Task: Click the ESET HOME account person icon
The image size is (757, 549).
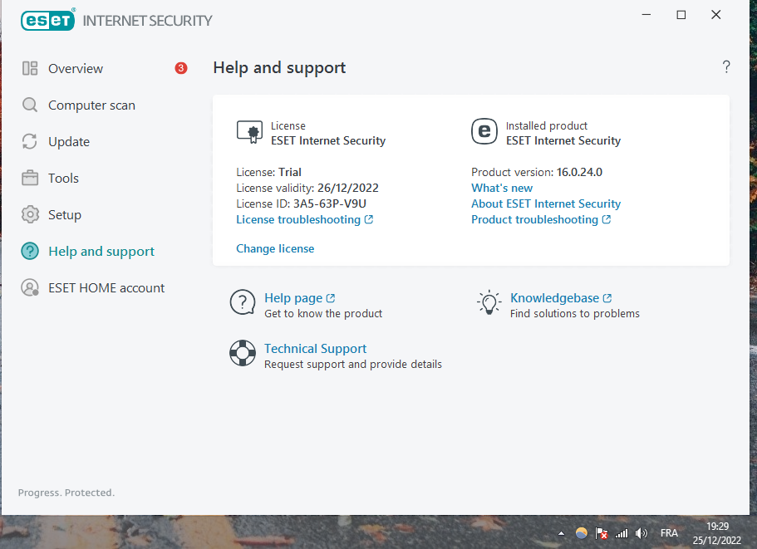Action: tap(30, 287)
